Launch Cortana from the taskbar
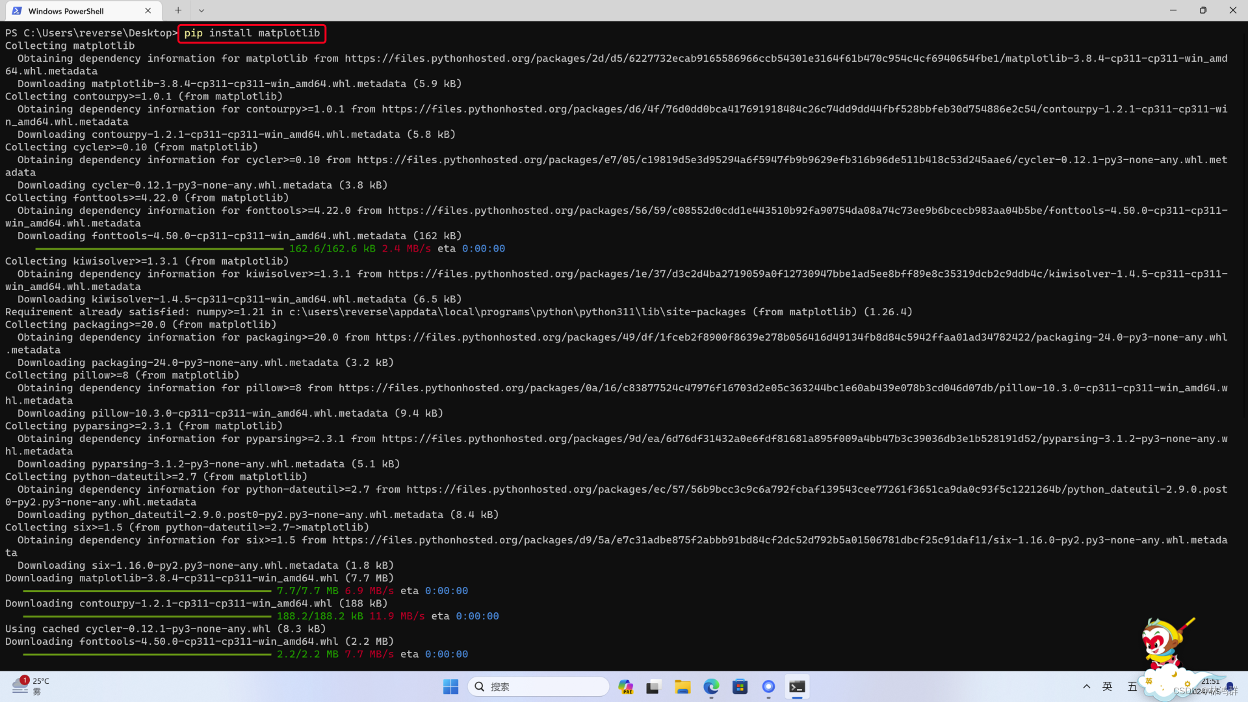Image resolution: width=1248 pixels, height=702 pixels. (768, 686)
